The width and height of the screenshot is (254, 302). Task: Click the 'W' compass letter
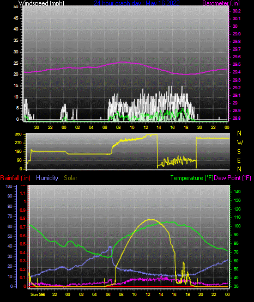(x=240, y=143)
